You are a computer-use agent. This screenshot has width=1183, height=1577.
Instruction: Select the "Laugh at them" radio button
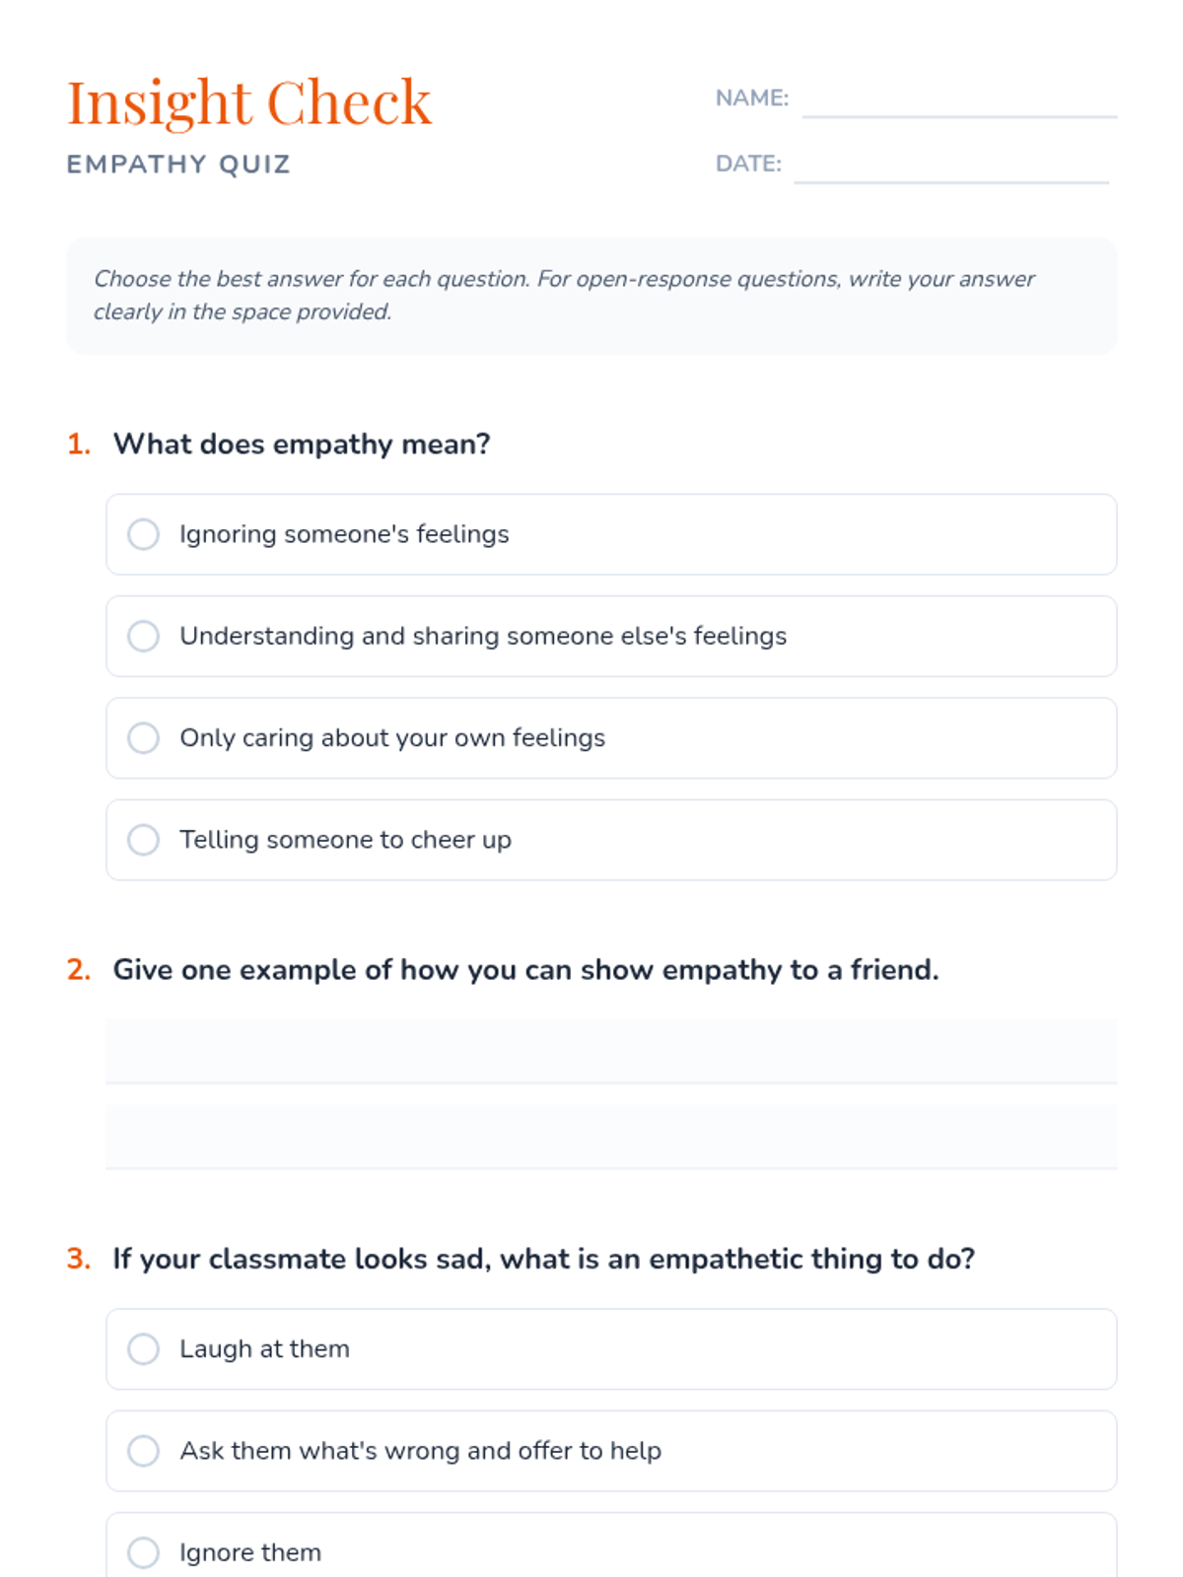(x=144, y=1349)
